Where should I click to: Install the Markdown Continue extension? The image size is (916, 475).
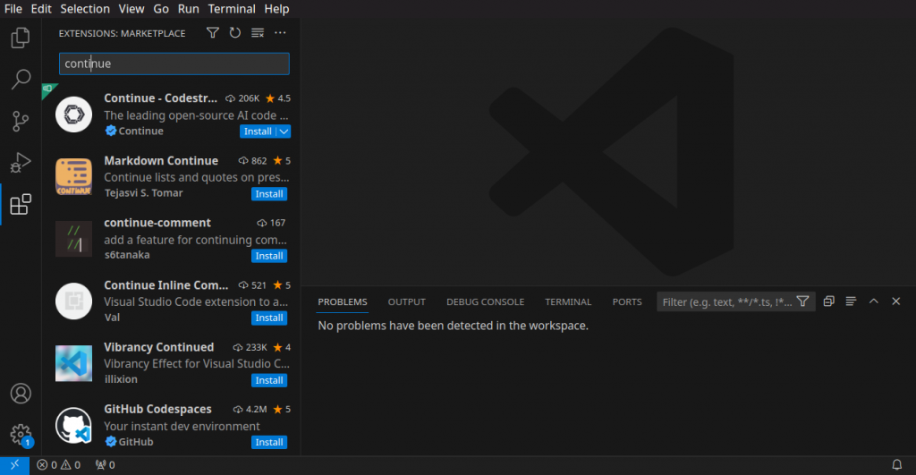[x=269, y=194]
